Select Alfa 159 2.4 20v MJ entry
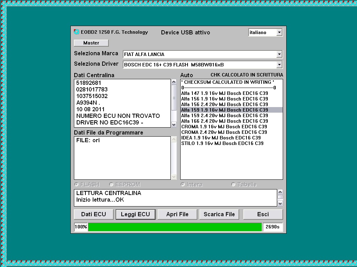This screenshot has height=267, width=357. point(231,115)
